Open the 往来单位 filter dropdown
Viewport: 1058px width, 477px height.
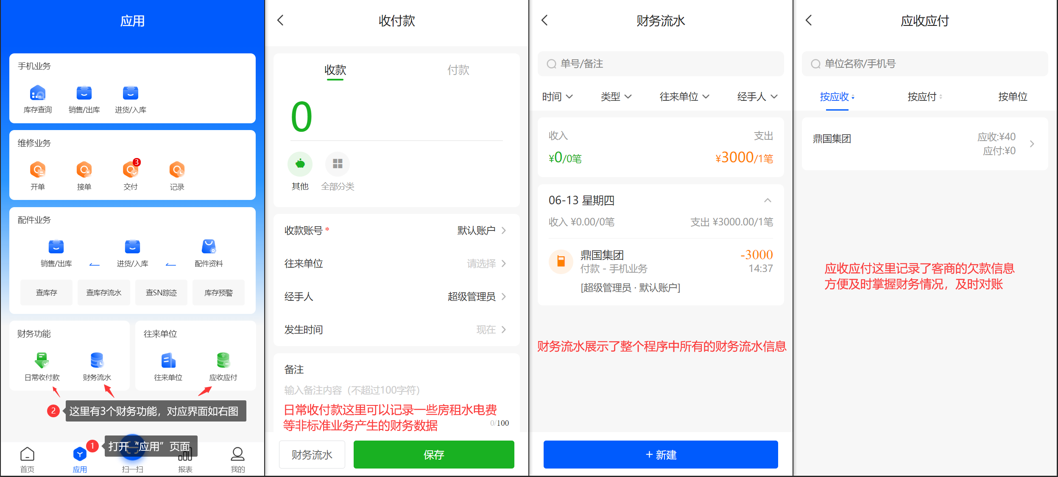[x=684, y=97]
